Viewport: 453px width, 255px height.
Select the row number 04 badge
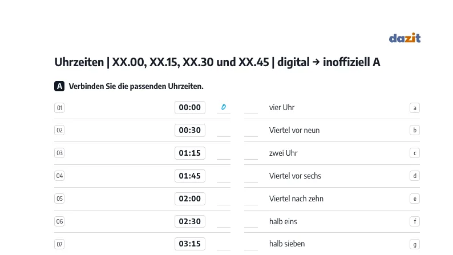click(x=59, y=176)
